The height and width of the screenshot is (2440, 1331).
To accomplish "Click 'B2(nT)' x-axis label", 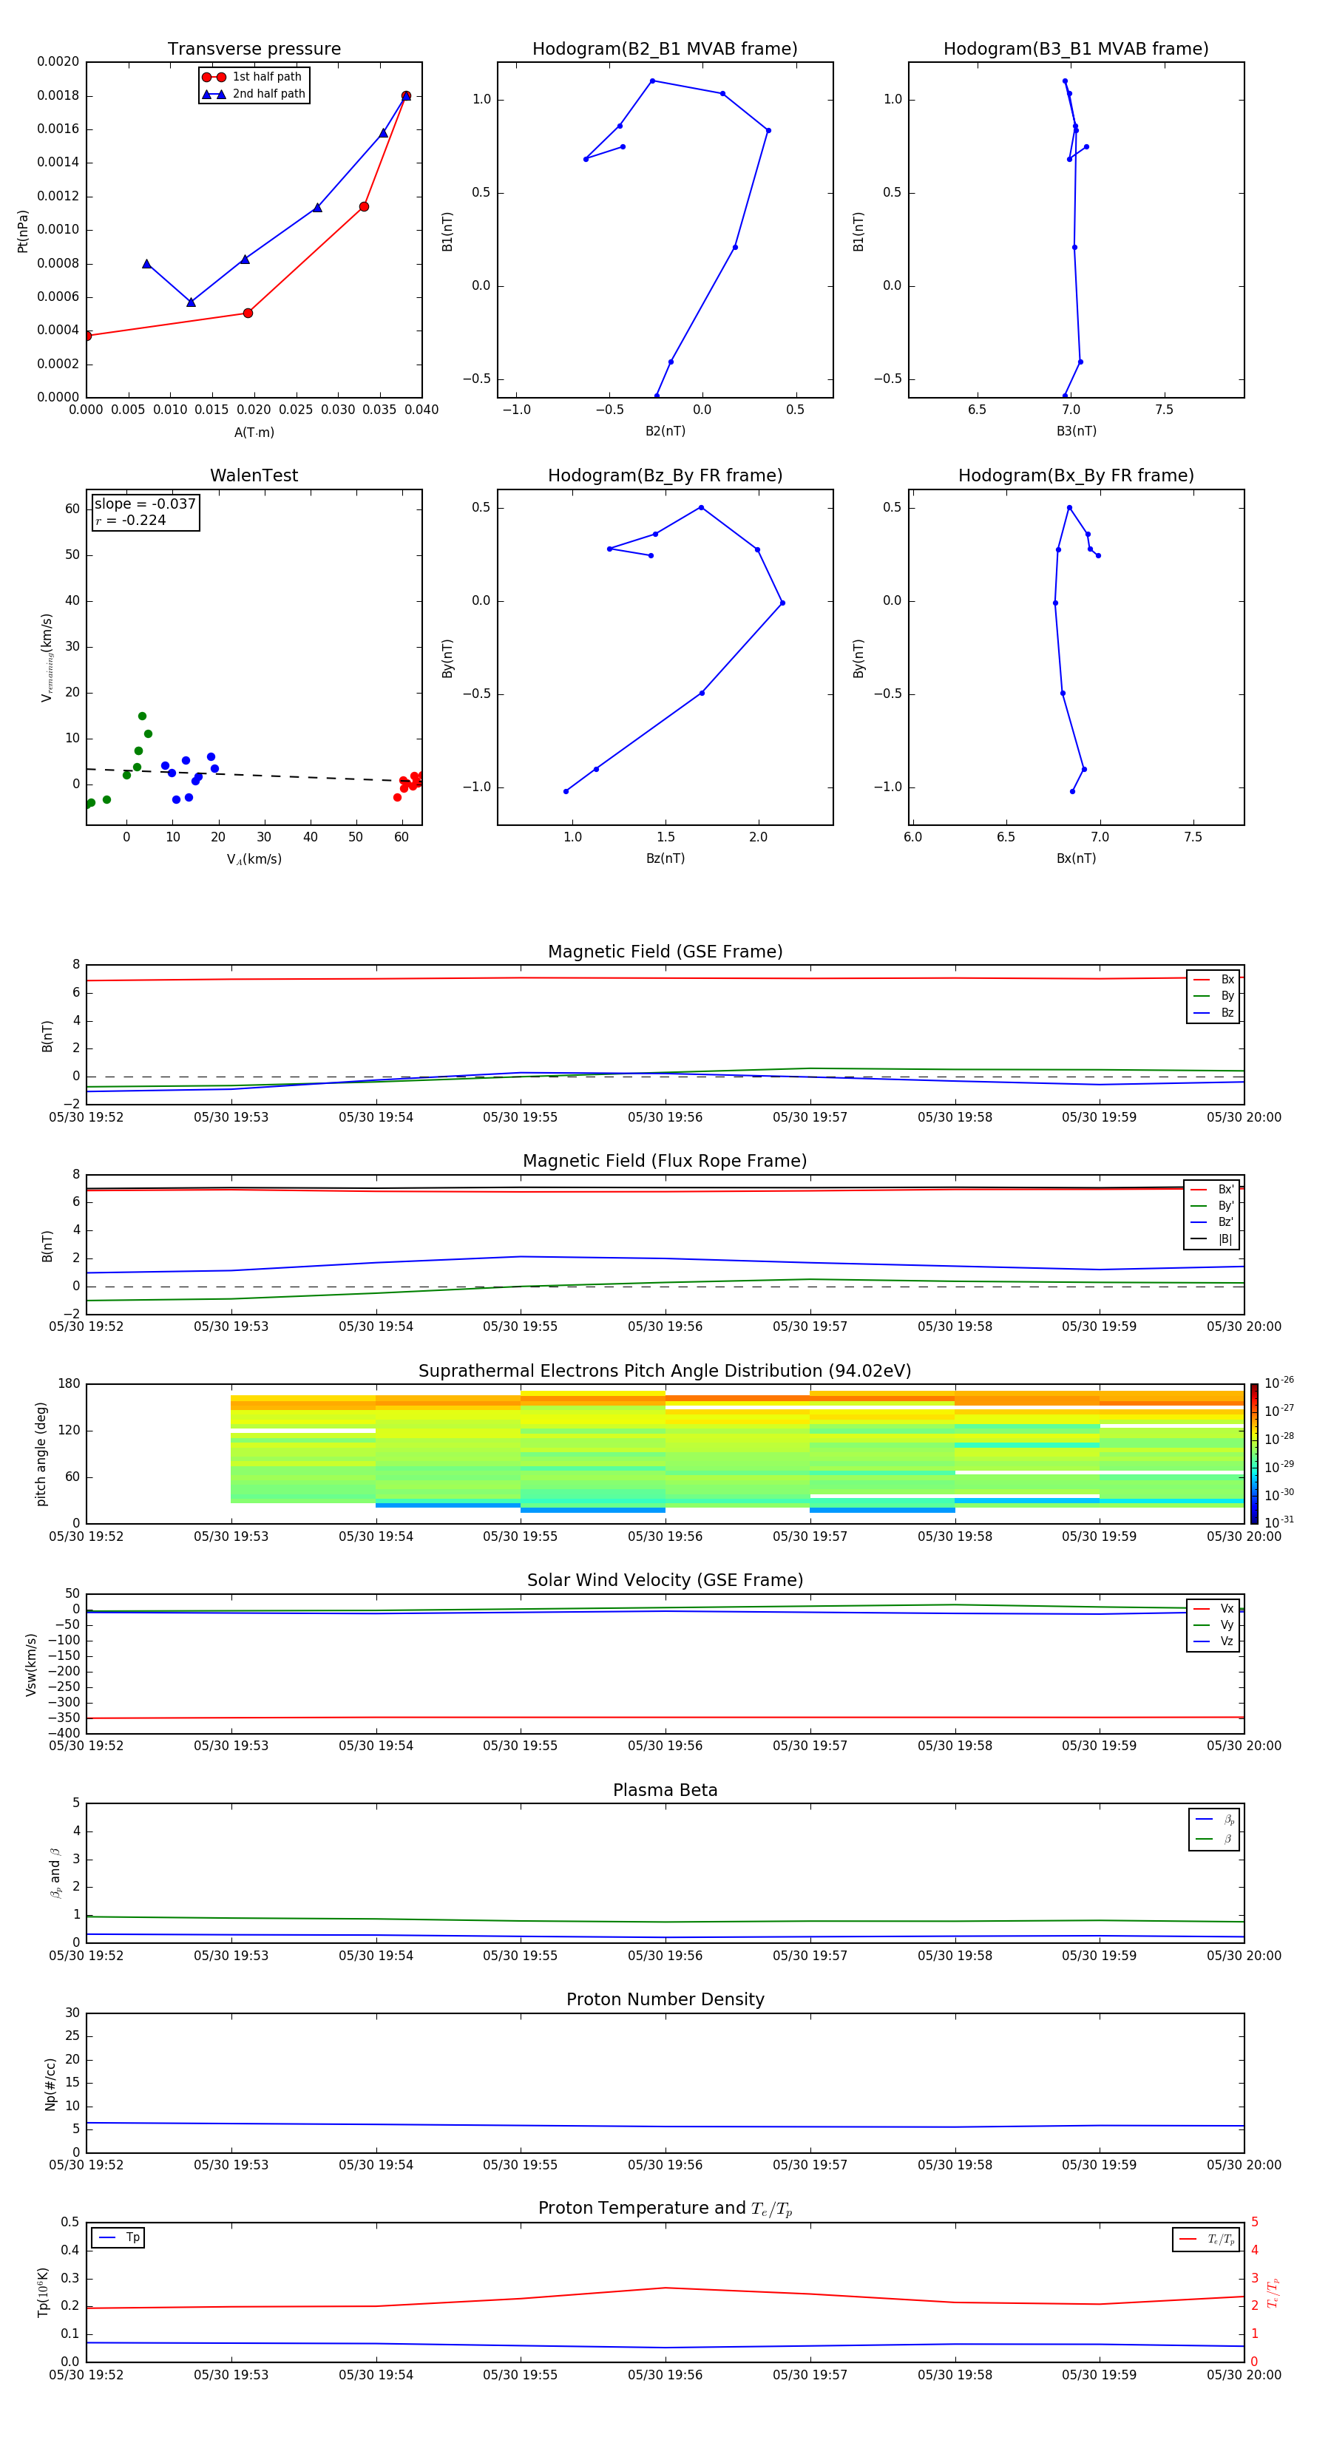I will [665, 431].
